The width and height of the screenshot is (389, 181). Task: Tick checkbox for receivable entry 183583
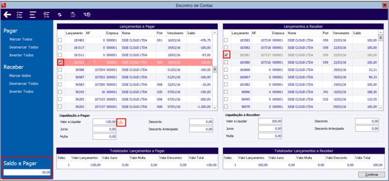226,40
